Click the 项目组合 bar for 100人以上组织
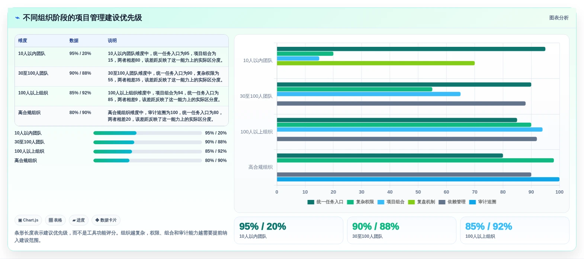The height and width of the screenshot is (259, 584). pyautogui.click(x=410, y=130)
